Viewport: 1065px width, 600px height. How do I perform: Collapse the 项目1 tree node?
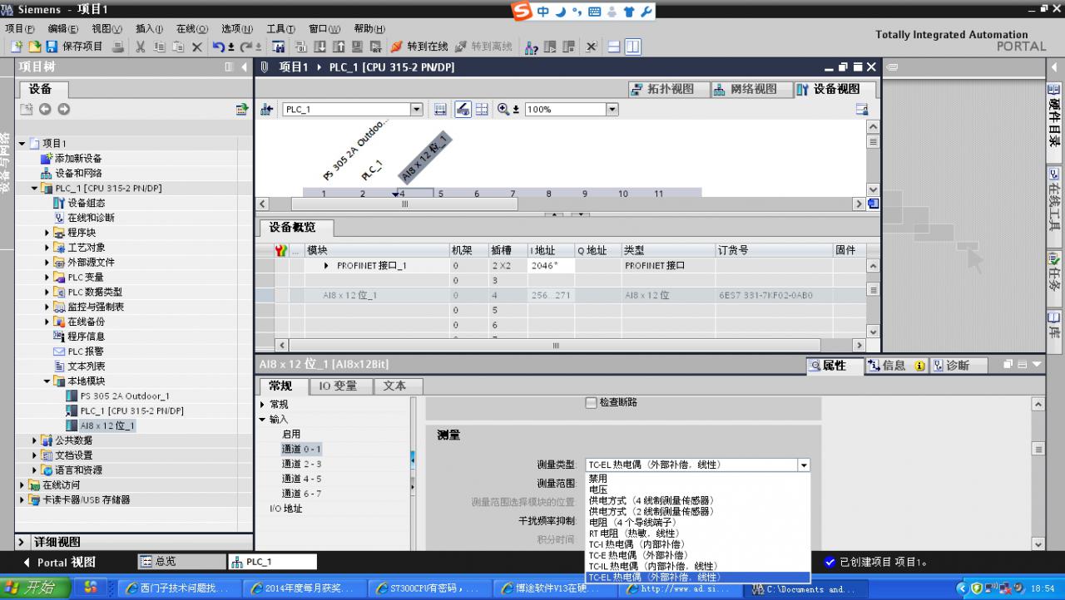[x=22, y=144]
